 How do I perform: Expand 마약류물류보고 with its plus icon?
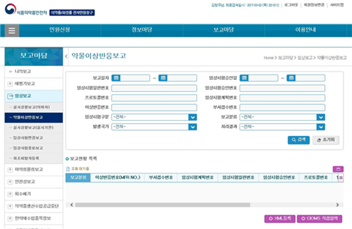10,170
